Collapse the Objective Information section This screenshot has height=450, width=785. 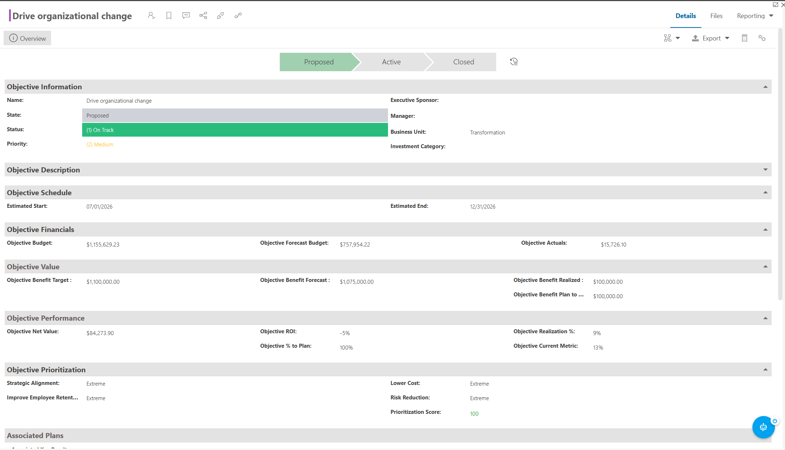pos(765,87)
